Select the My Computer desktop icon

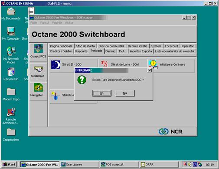pyautogui.click(x=11, y=31)
